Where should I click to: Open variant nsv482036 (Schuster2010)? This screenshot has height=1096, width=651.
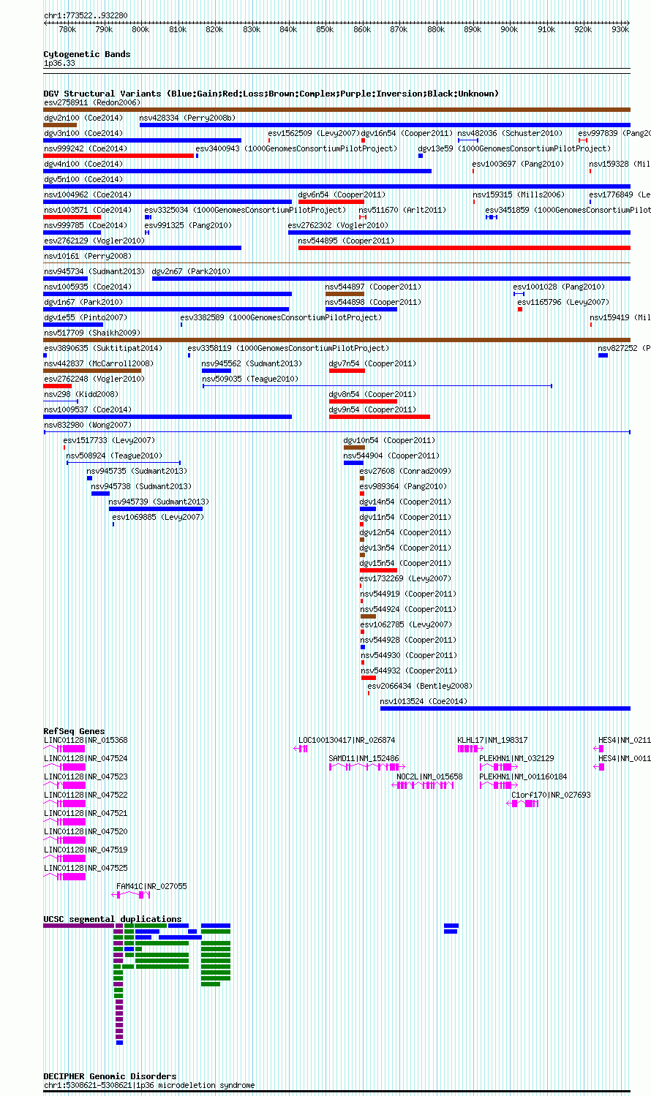point(511,133)
